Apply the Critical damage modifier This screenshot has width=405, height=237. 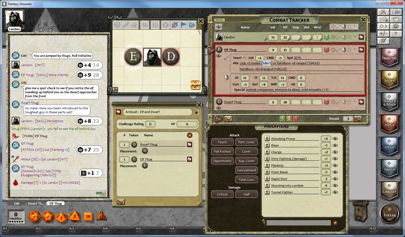222,194
